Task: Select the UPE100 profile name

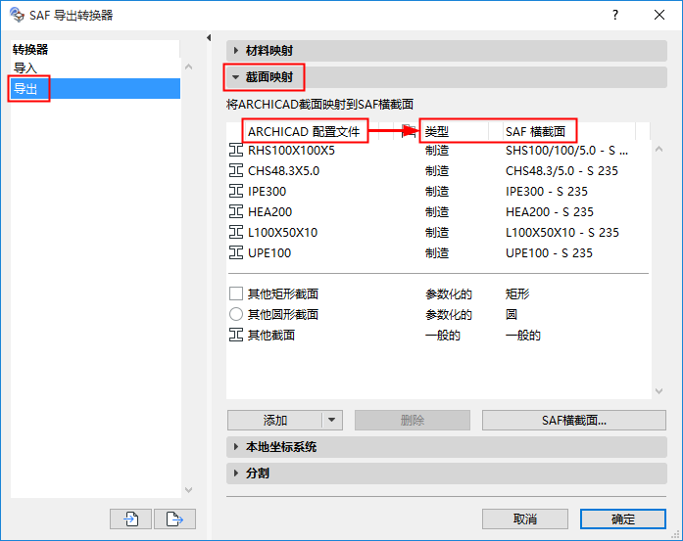Action: click(x=269, y=252)
